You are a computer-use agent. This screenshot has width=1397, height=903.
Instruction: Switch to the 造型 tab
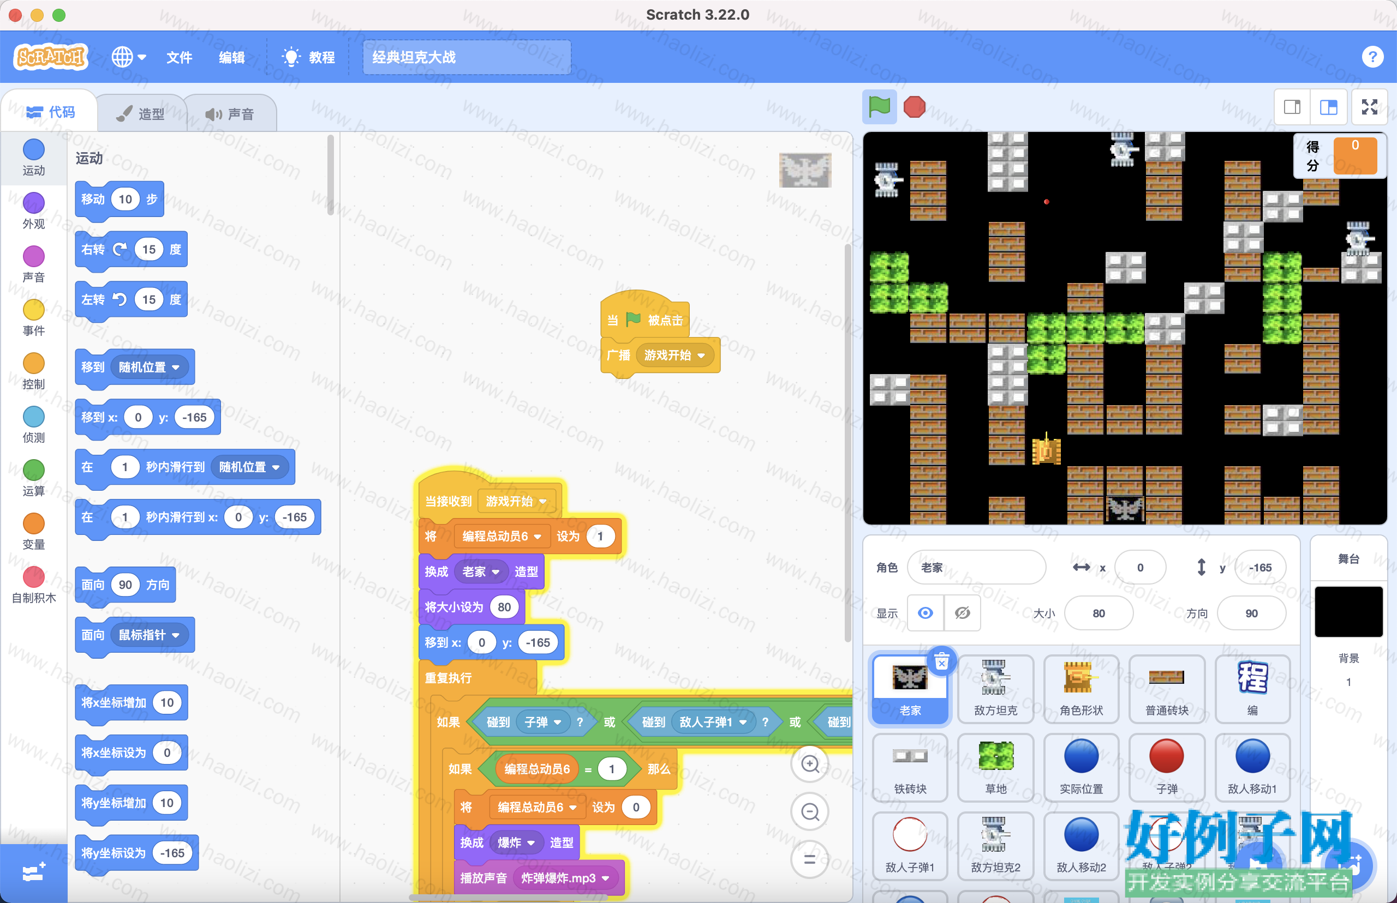pos(141,114)
